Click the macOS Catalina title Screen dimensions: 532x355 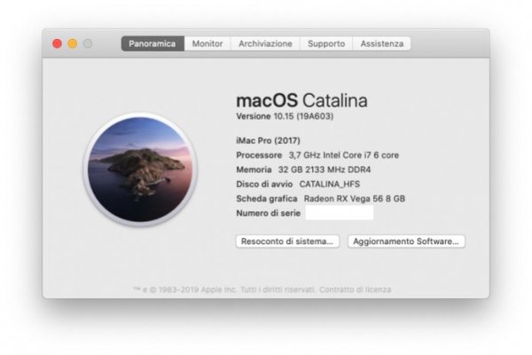[x=301, y=100]
